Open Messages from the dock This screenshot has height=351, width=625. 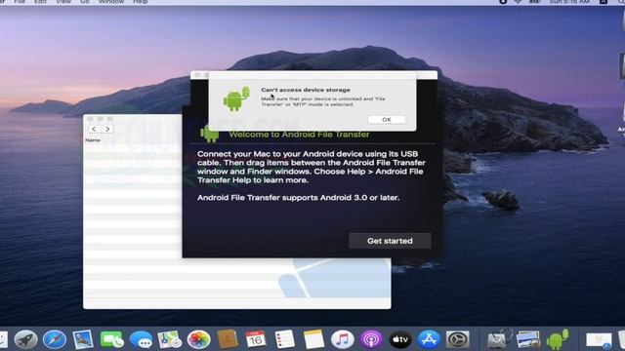coord(141,340)
